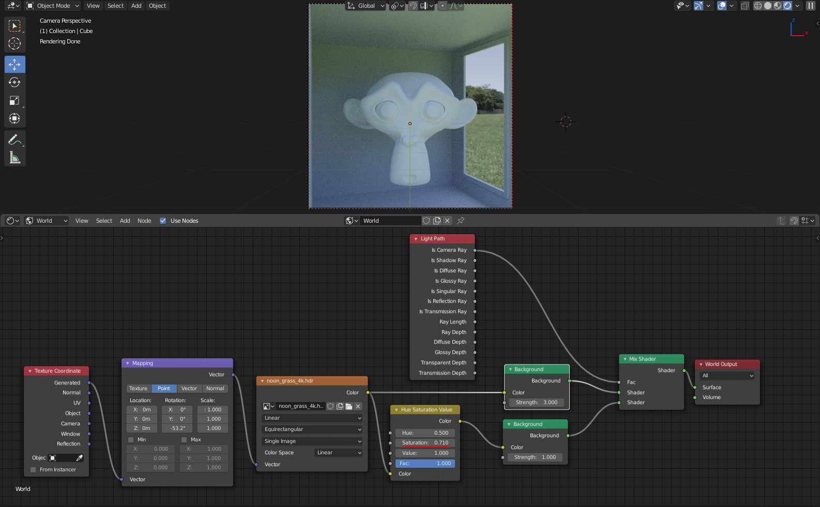Adjust the Fac 1.000 slider
Viewport: 820px width, 507px height.
[425, 464]
